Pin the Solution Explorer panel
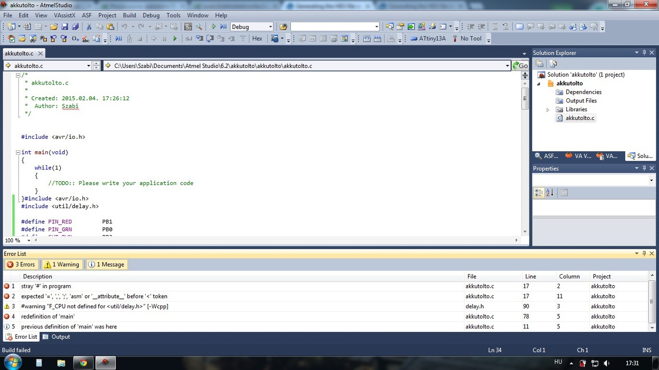 coord(644,53)
